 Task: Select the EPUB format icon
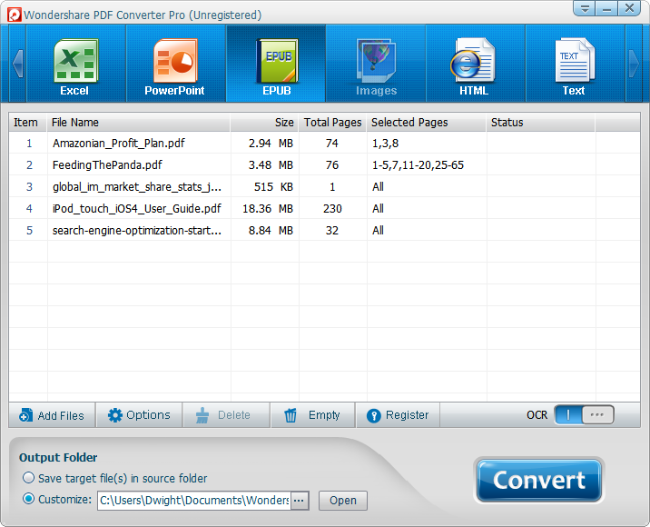coord(275,64)
